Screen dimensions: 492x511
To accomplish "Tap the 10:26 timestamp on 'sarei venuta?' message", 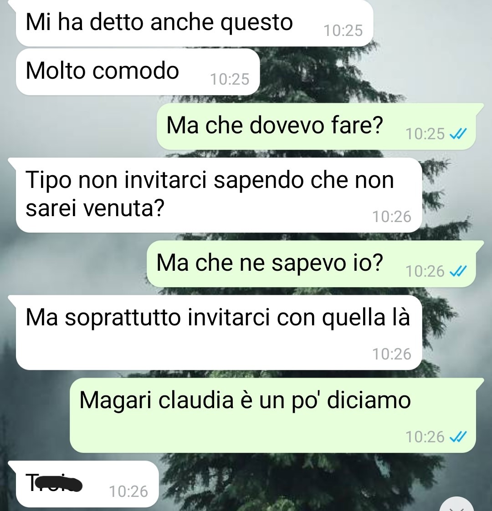I will (x=392, y=217).
